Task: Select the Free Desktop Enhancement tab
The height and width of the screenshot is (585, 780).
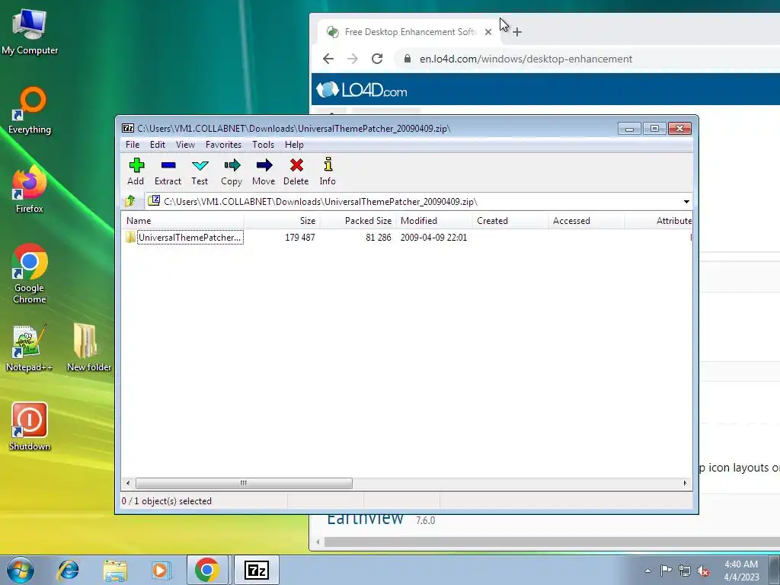Action: pyautogui.click(x=409, y=32)
